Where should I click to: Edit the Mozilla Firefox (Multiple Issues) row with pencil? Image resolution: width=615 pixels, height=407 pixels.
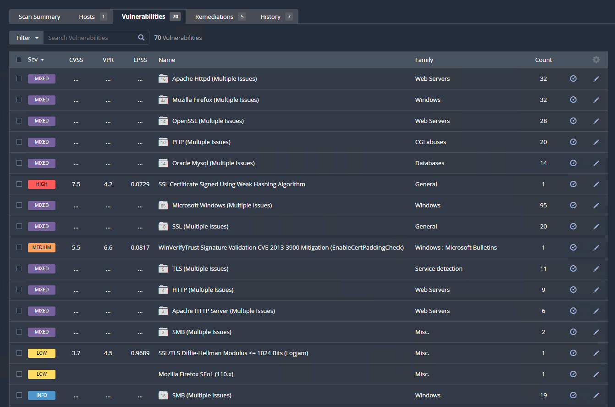(596, 100)
